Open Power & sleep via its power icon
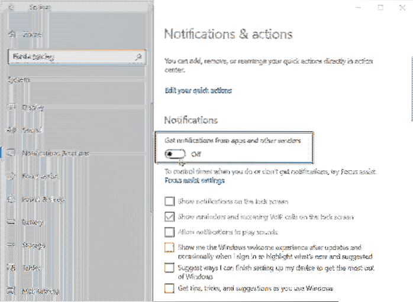This screenshot has height=302, width=413. click(11, 199)
